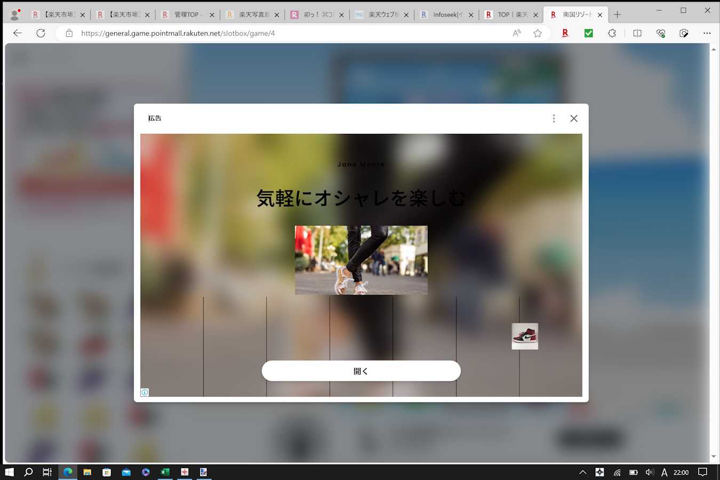The height and width of the screenshot is (480, 720).
Task: Toggle the Read aloud icon in address bar
Action: [x=516, y=33]
